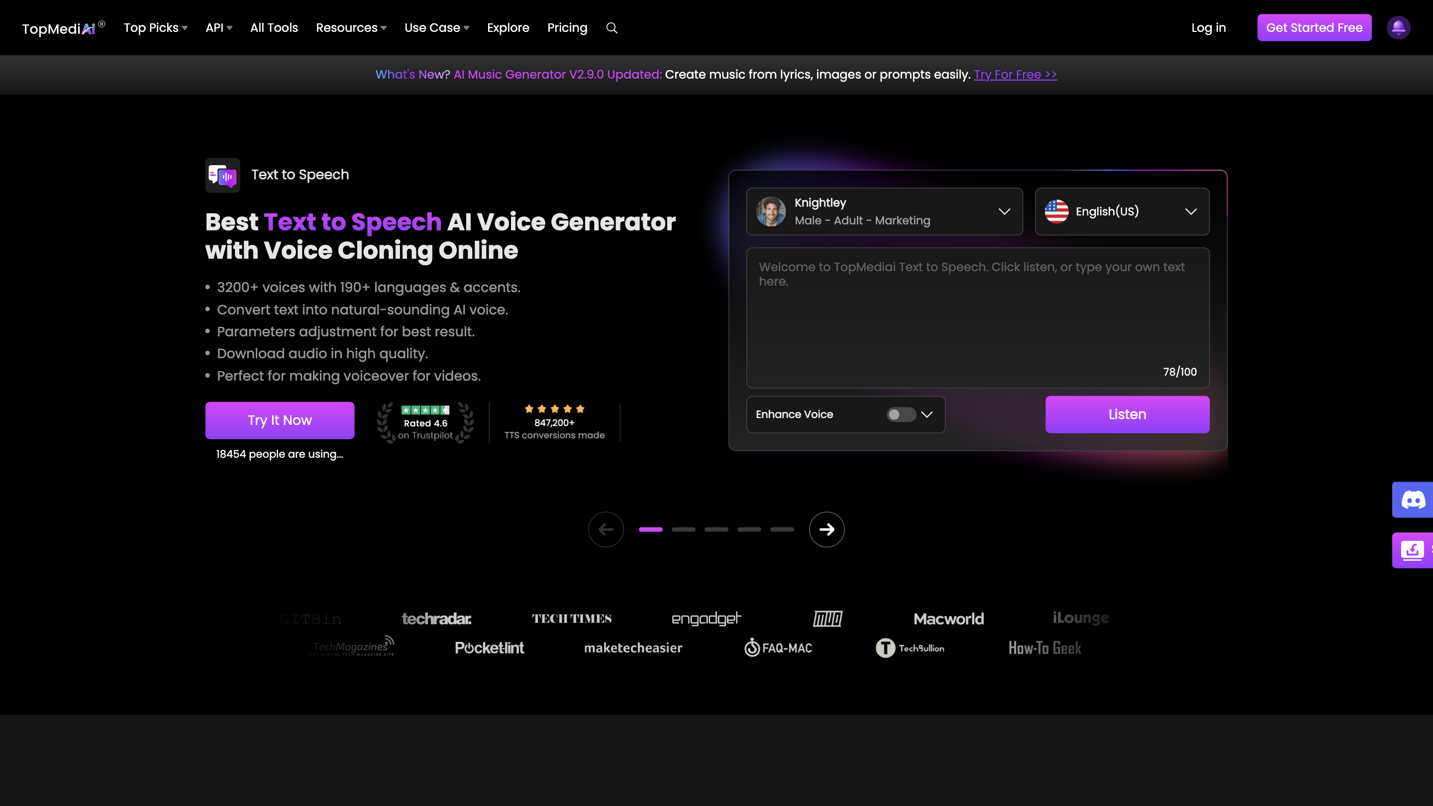Expand Enhance Voice options chevron
This screenshot has height=806, width=1433.
pos(927,414)
